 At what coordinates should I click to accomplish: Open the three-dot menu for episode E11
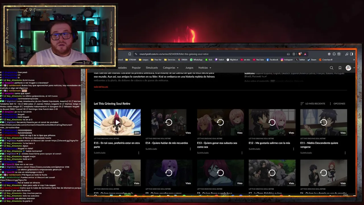click(x=345, y=153)
